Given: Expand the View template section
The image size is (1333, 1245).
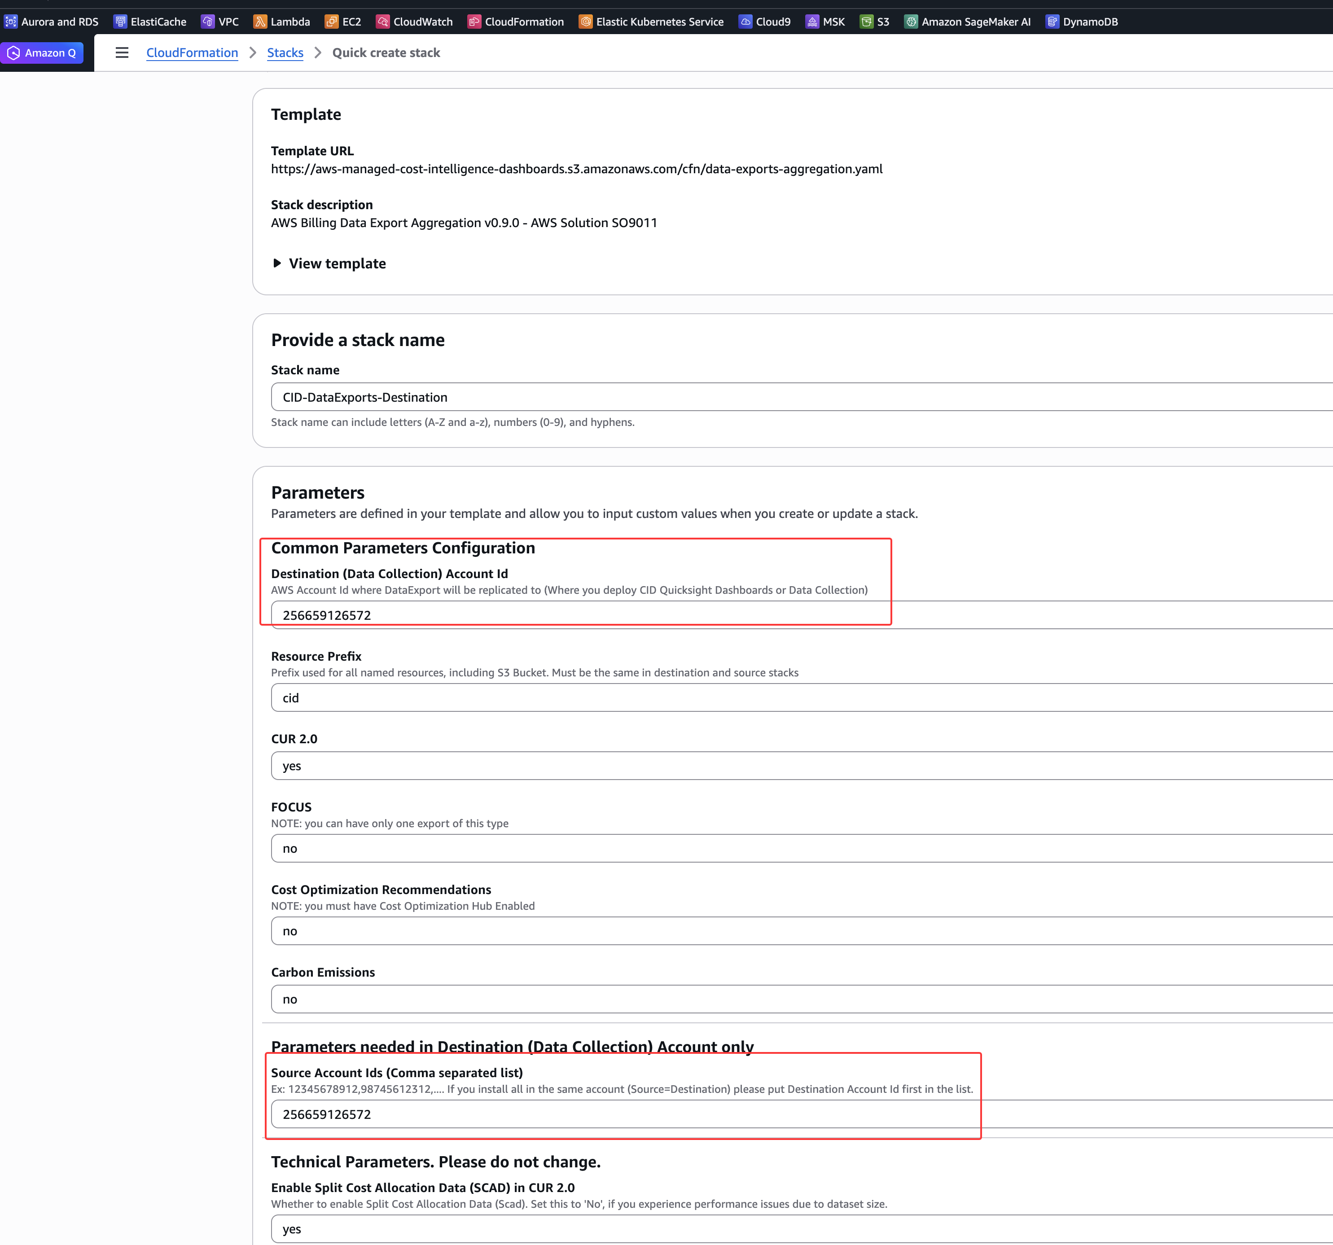Looking at the screenshot, I should pos(329,263).
